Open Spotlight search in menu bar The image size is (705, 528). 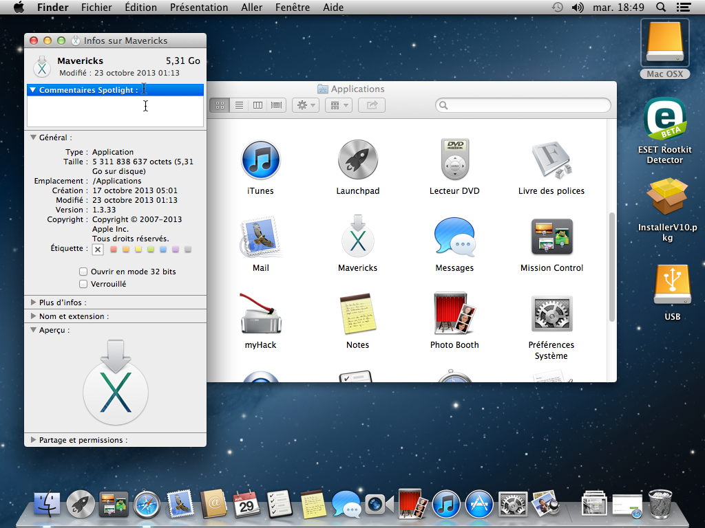[661, 7]
